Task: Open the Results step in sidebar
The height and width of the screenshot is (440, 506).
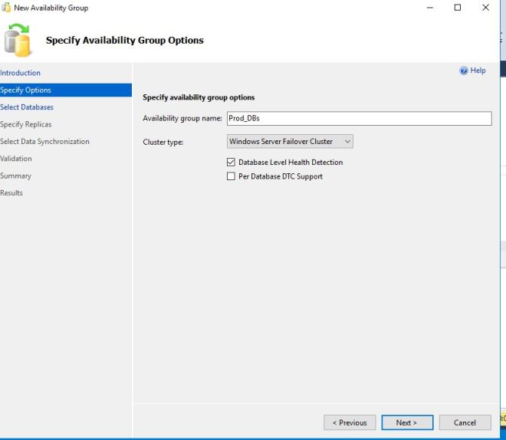Action: (x=11, y=193)
